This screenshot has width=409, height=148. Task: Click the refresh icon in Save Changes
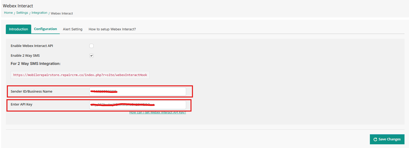click(375, 139)
